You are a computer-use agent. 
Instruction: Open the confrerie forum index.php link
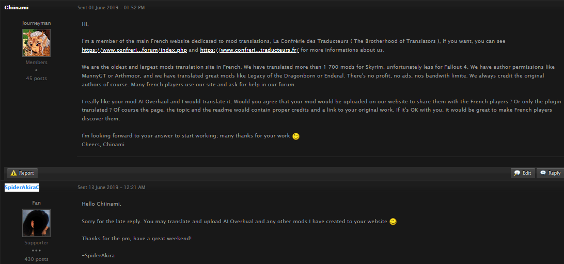click(134, 50)
